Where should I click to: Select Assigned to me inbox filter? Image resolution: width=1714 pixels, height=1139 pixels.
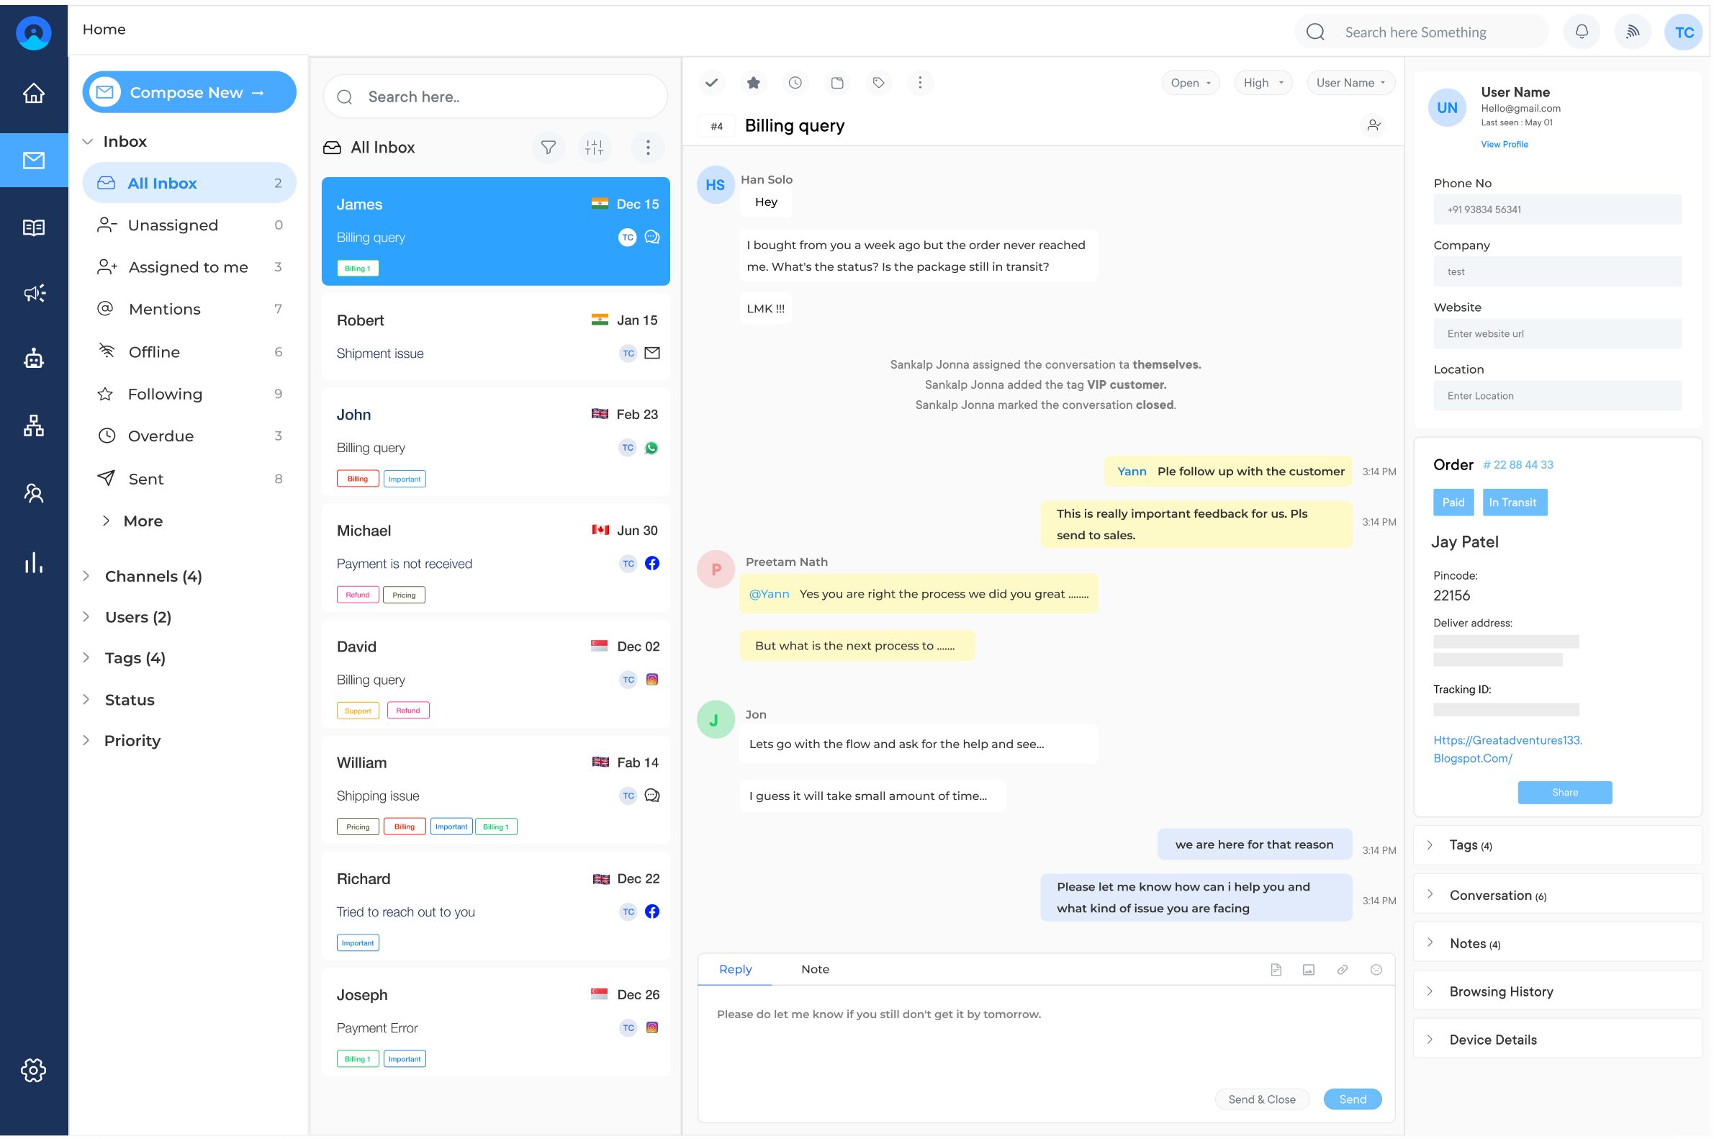[188, 267]
